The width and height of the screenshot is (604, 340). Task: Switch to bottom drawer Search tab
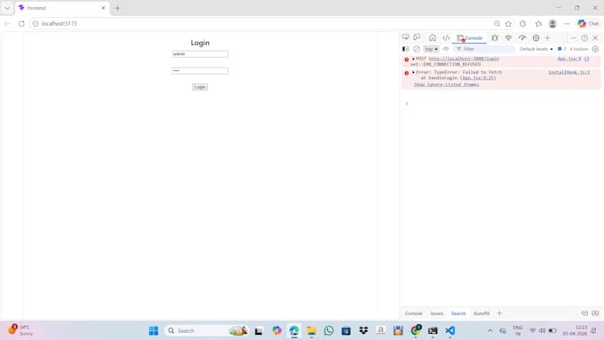tap(458, 313)
